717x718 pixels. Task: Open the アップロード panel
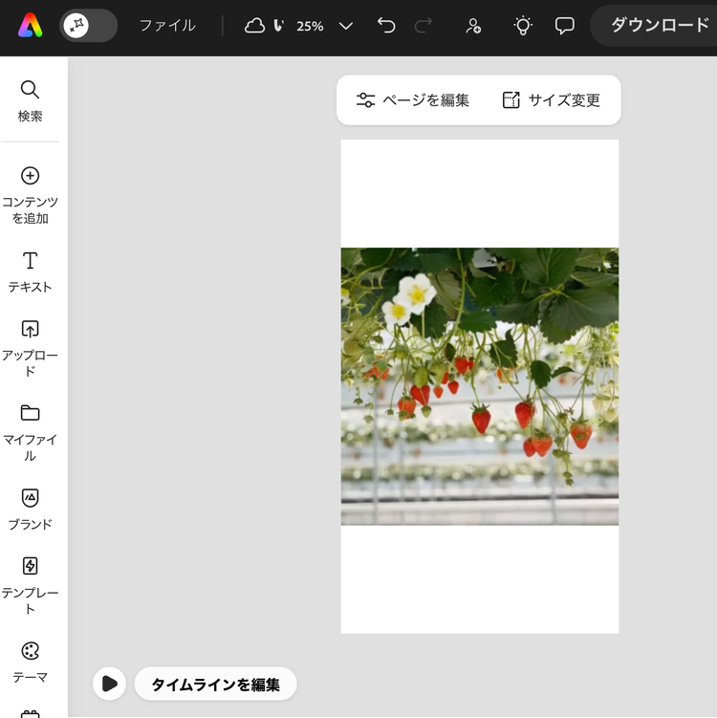[30, 348]
